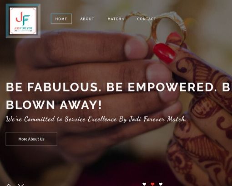The width and height of the screenshot is (232, 186).
Task: Open the Home nav item
Action: point(61,19)
